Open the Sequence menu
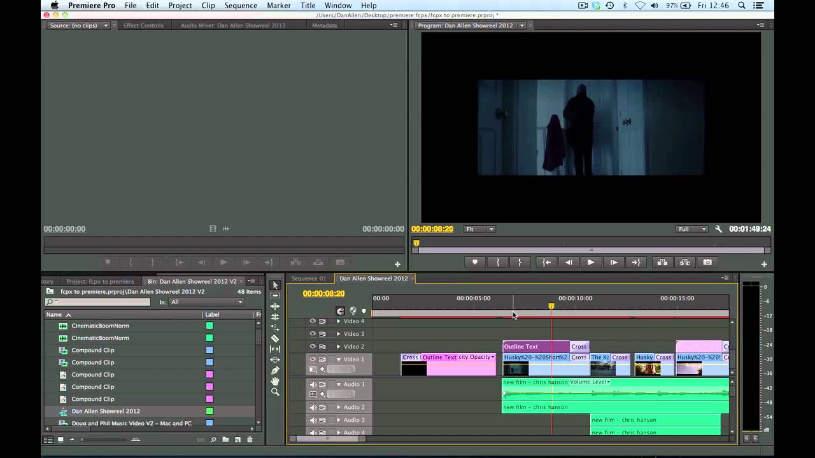 [240, 5]
